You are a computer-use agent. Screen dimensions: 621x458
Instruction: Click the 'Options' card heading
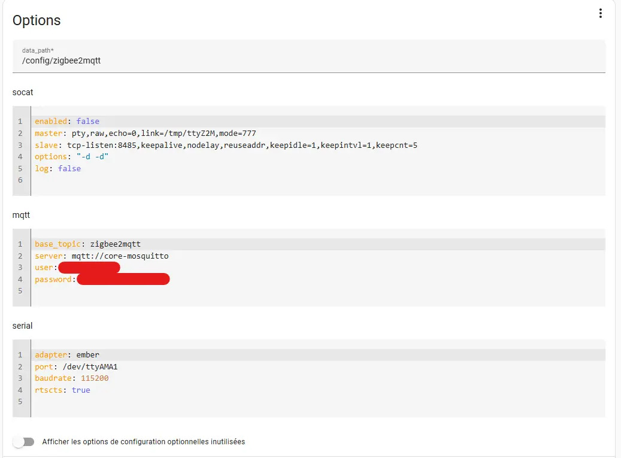37,20
